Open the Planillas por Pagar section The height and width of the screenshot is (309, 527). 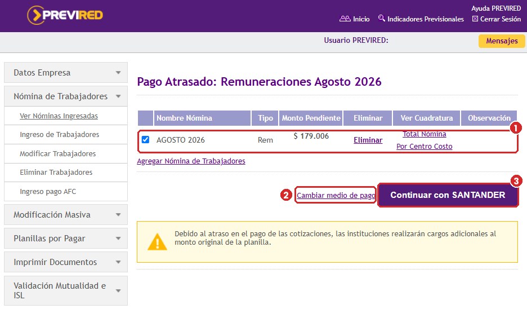(x=66, y=239)
